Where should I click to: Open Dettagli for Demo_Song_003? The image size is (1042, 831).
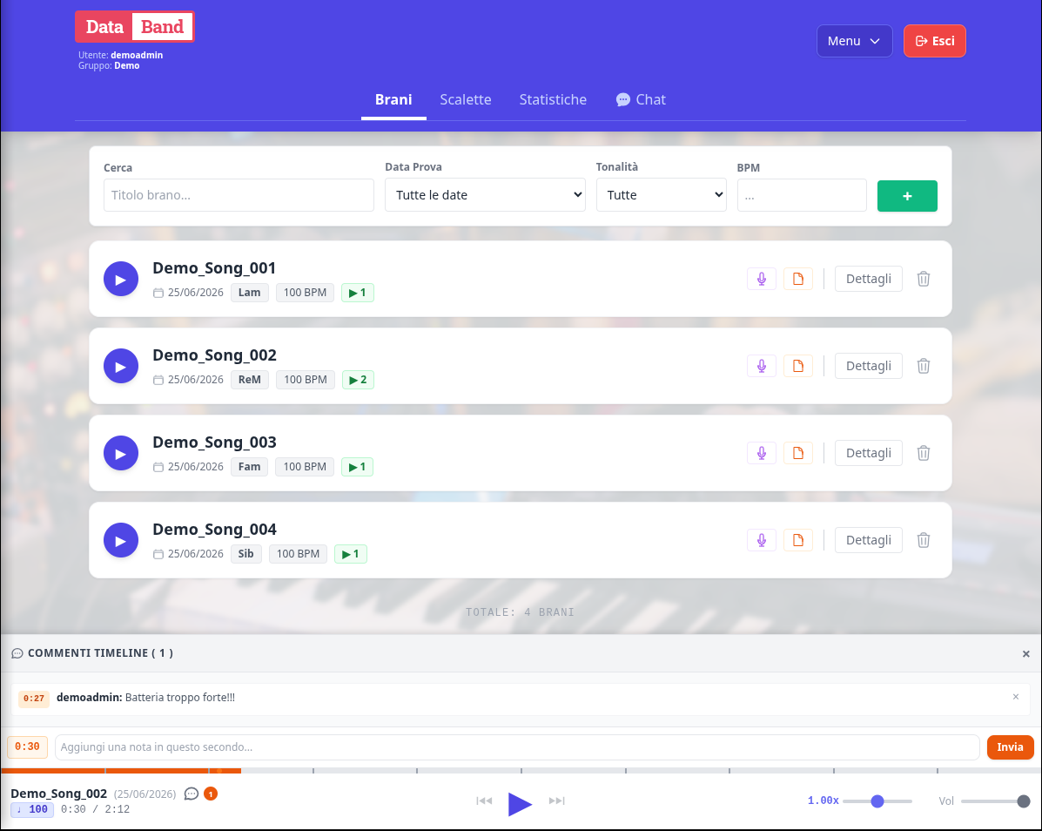pos(868,454)
